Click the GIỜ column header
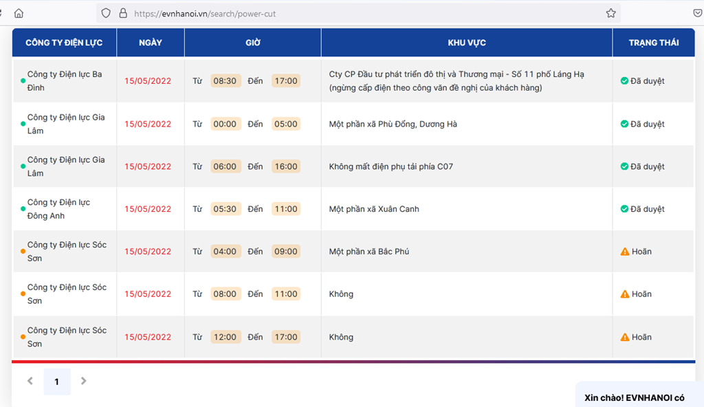The image size is (704, 407). [253, 43]
